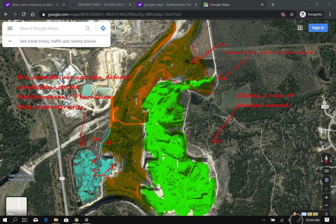Open the blocked cookies eye icon
Viewport: 336px width, 224px height.
click(283, 14)
